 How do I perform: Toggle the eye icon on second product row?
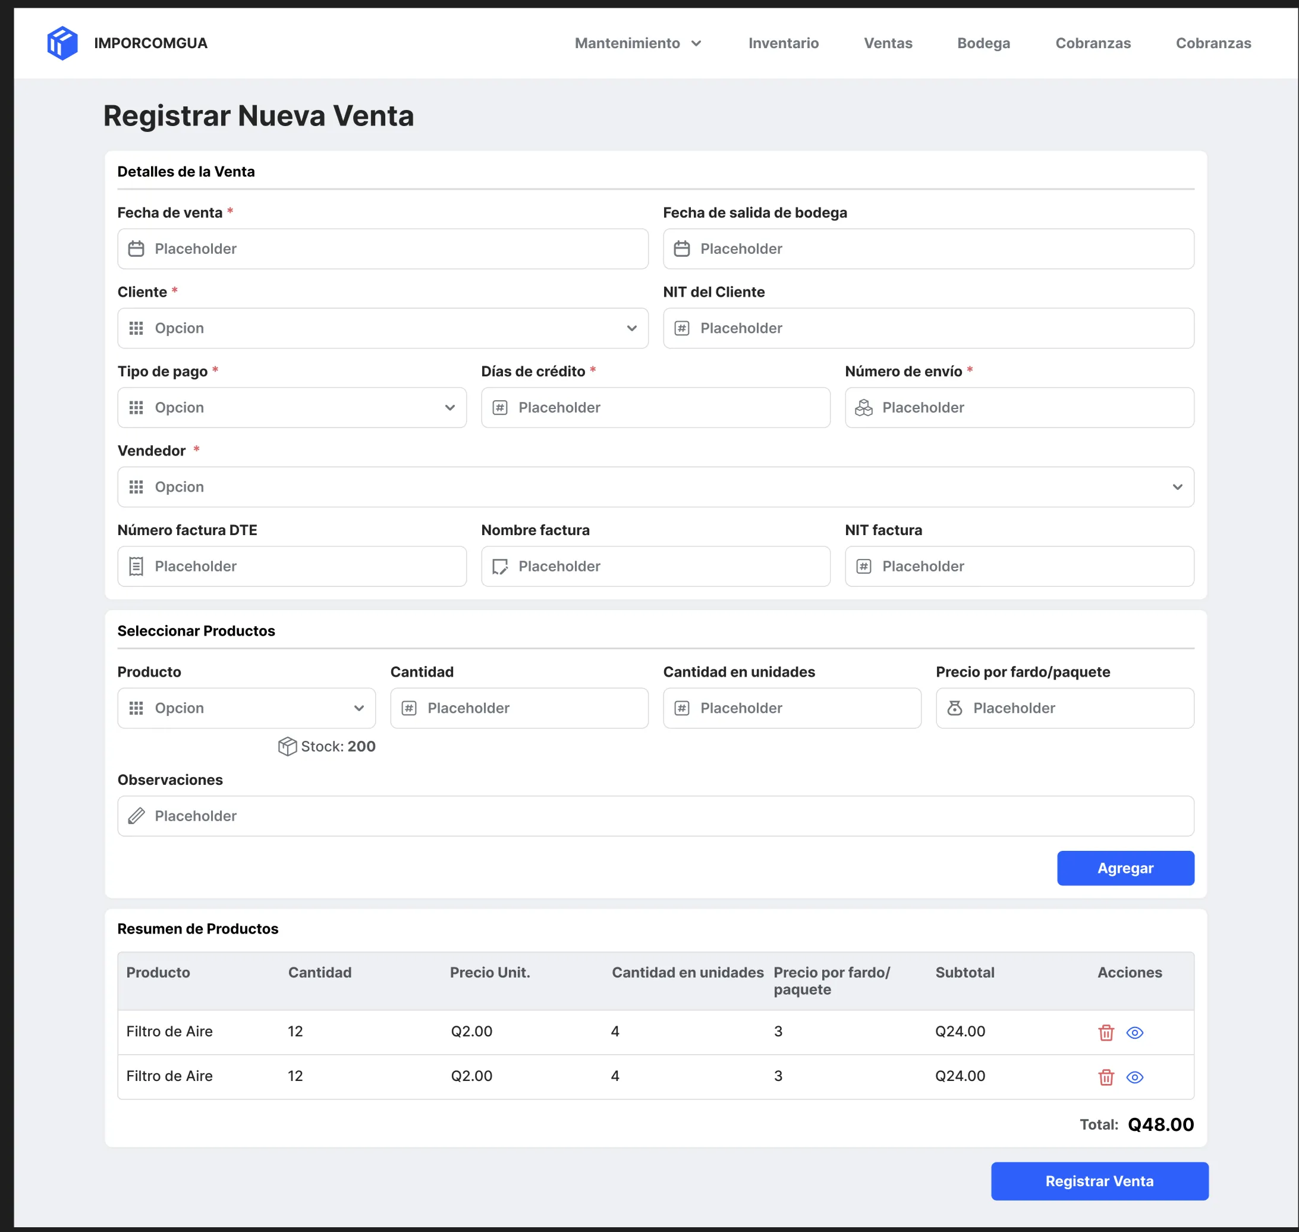coord(1135,1077)
